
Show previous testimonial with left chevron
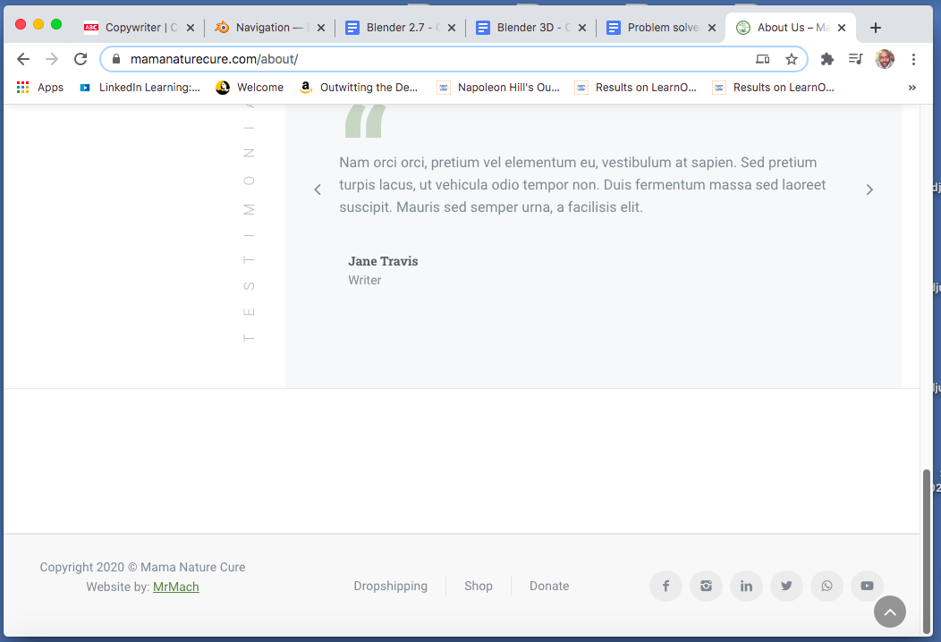tap(318, 190)
